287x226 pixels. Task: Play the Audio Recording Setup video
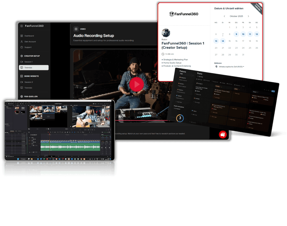click(137, 85)
